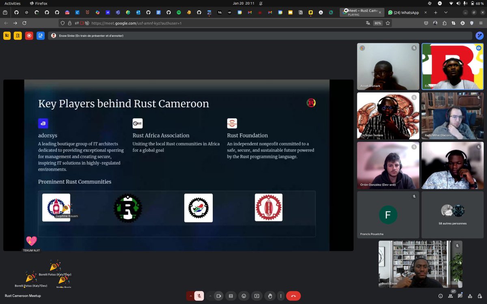The height and width of the screenshot is (304, 487).
Task: Open the Activities shapes icon in Meet
Action: point(470,296)
